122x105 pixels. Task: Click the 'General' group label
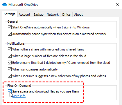pyautogui.click(x=13, y=21)
